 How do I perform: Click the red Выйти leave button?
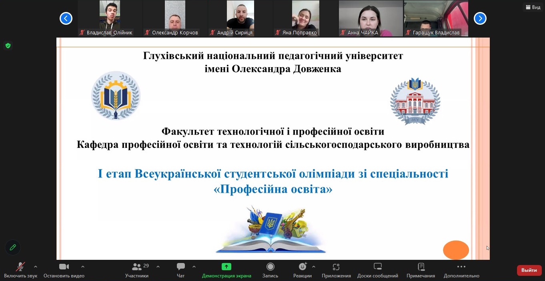click(529, 270)
